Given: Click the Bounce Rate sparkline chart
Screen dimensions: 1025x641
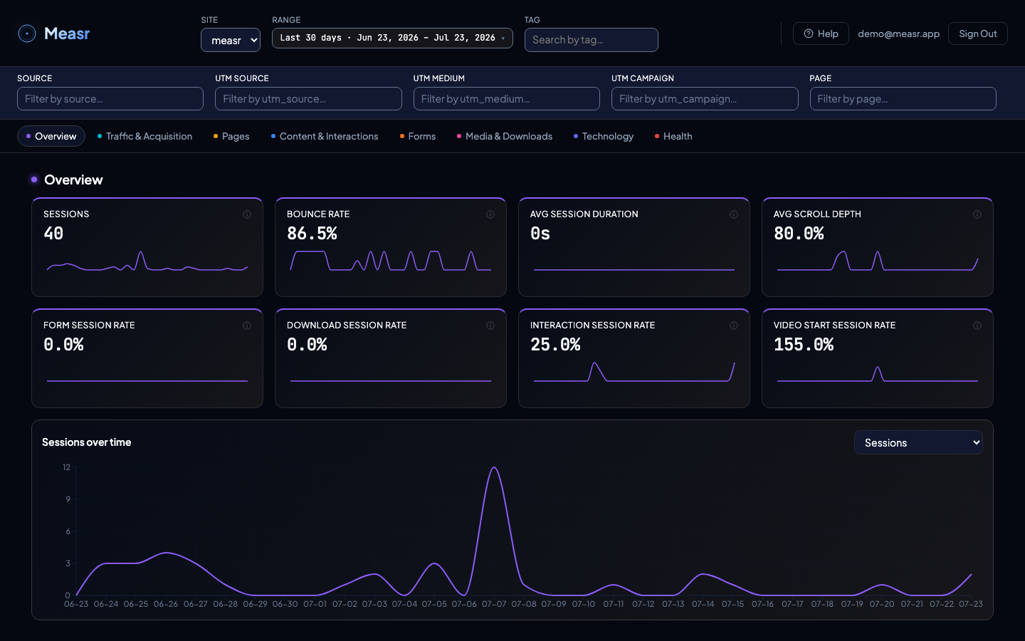Looking at the screenshot, I should [391, 261].
